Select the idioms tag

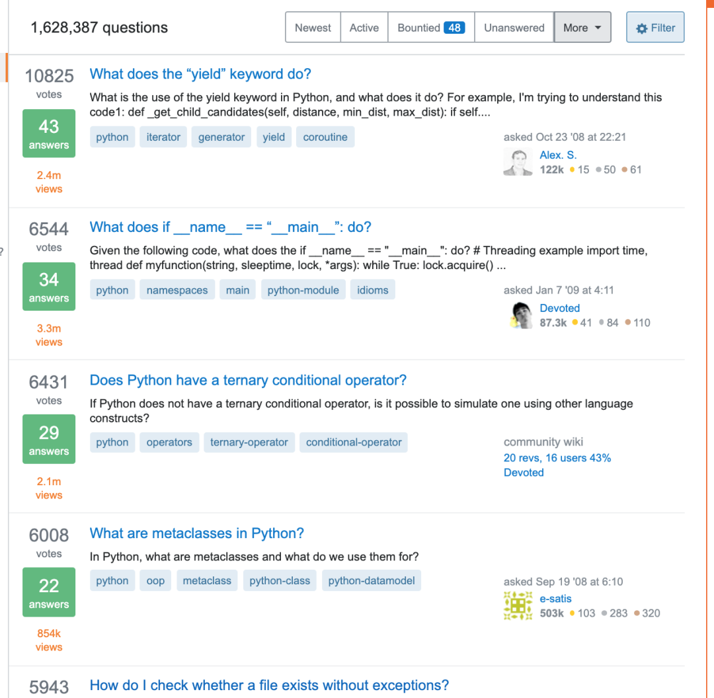tap(372, 290)
